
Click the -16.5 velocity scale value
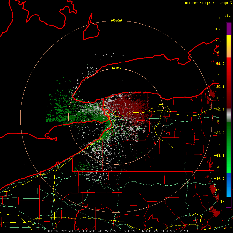[x=219, y=121]
